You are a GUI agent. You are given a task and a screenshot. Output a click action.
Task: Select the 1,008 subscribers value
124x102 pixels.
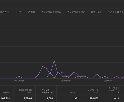point(50,99)
